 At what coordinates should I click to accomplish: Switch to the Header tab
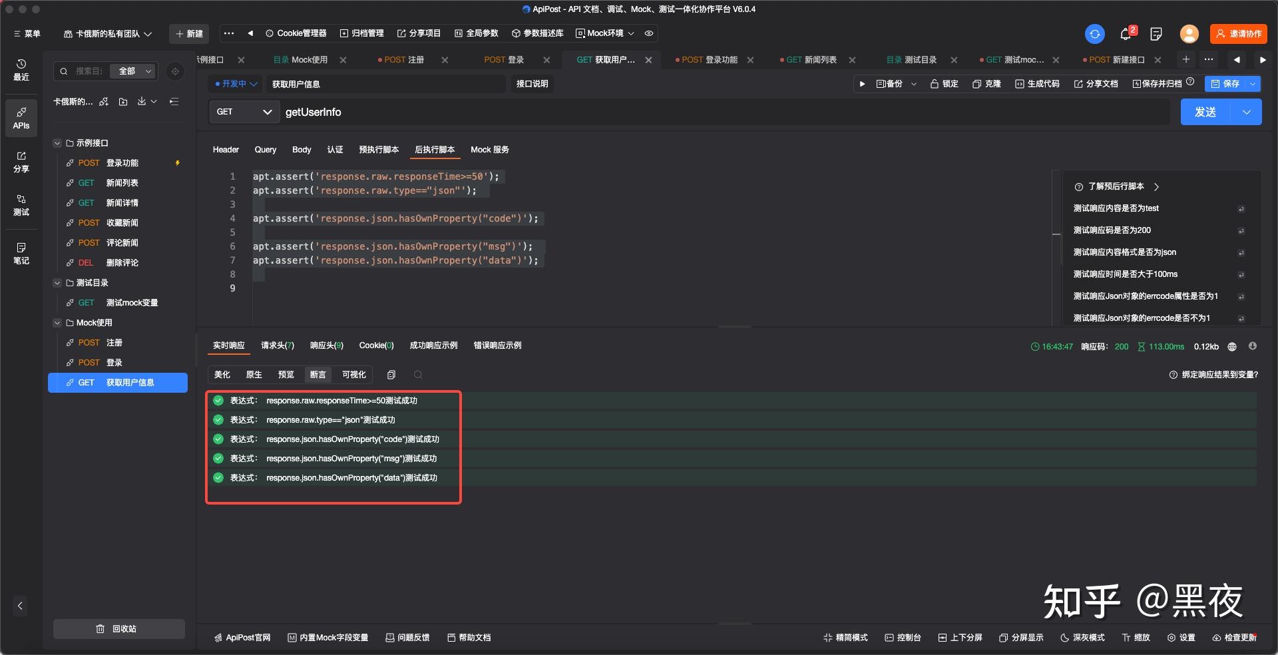pyautogui.click(x=226, y=150)
